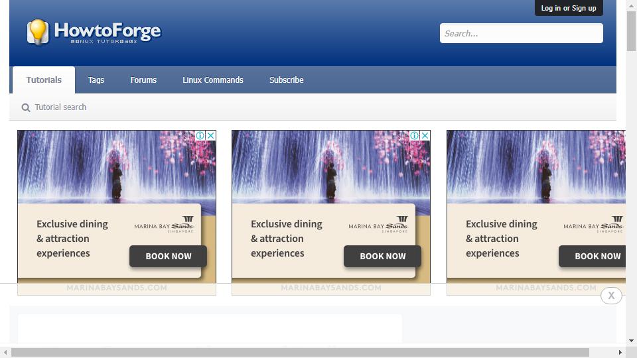Screen dimensions: 637x358
Task: Open the Linux Commands tab
Action: coord(213,80)
